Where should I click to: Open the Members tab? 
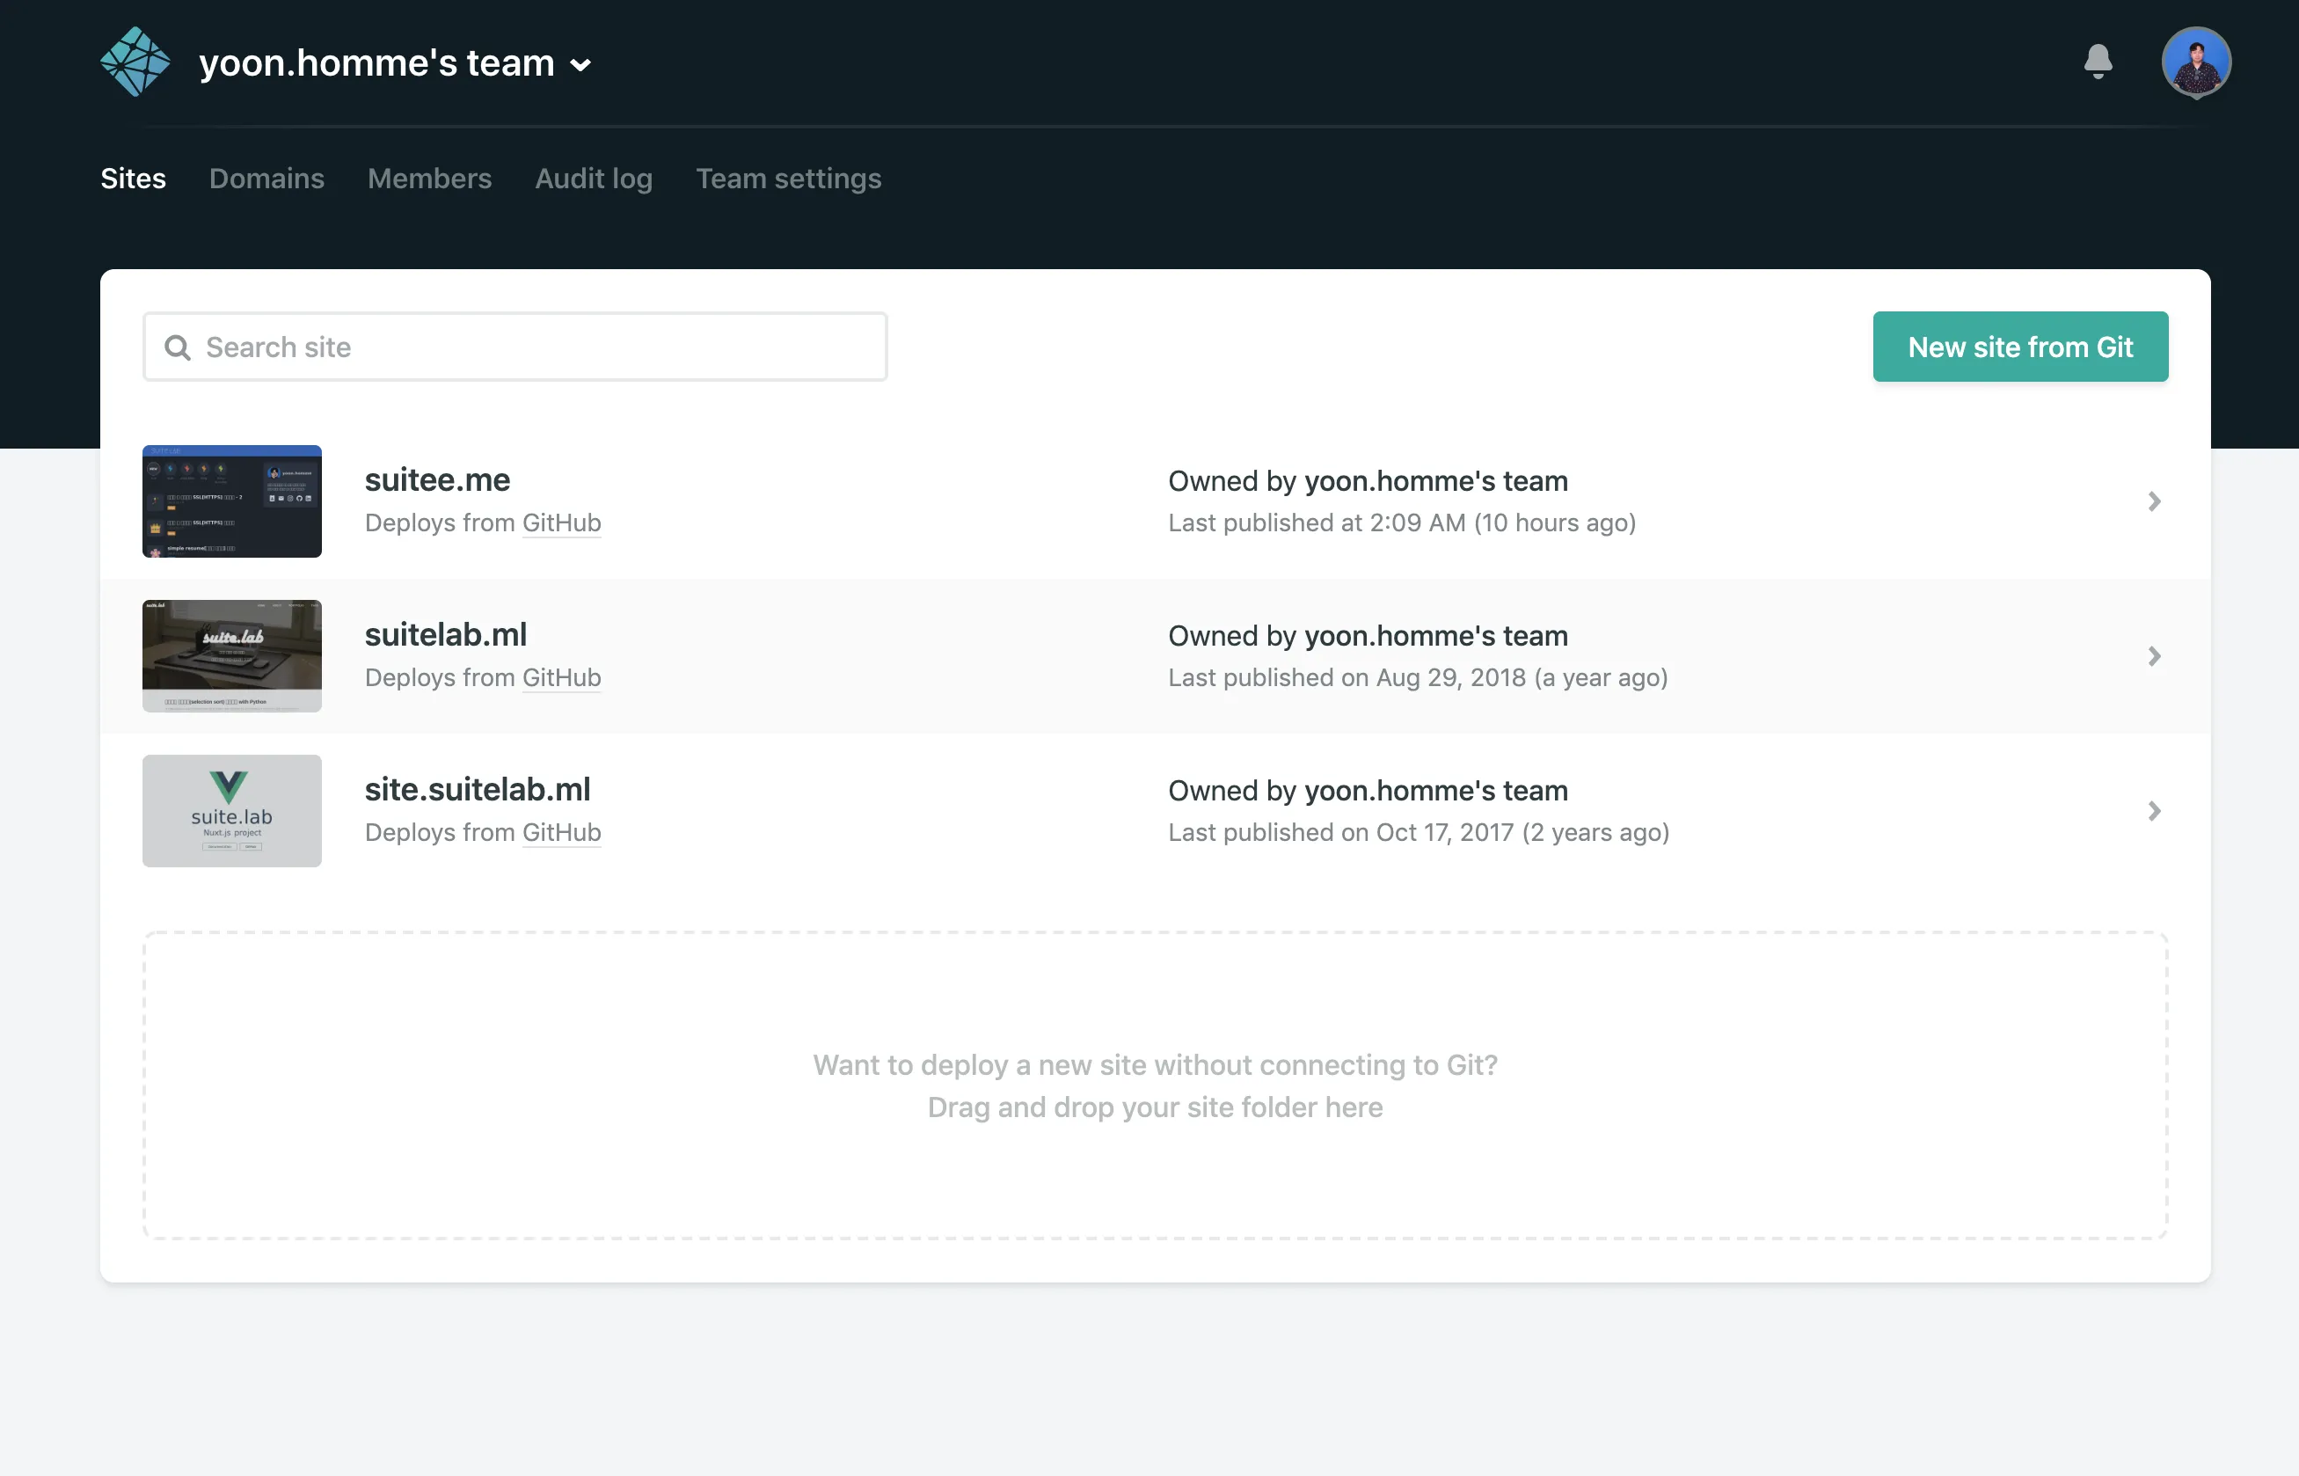point(429,179)
